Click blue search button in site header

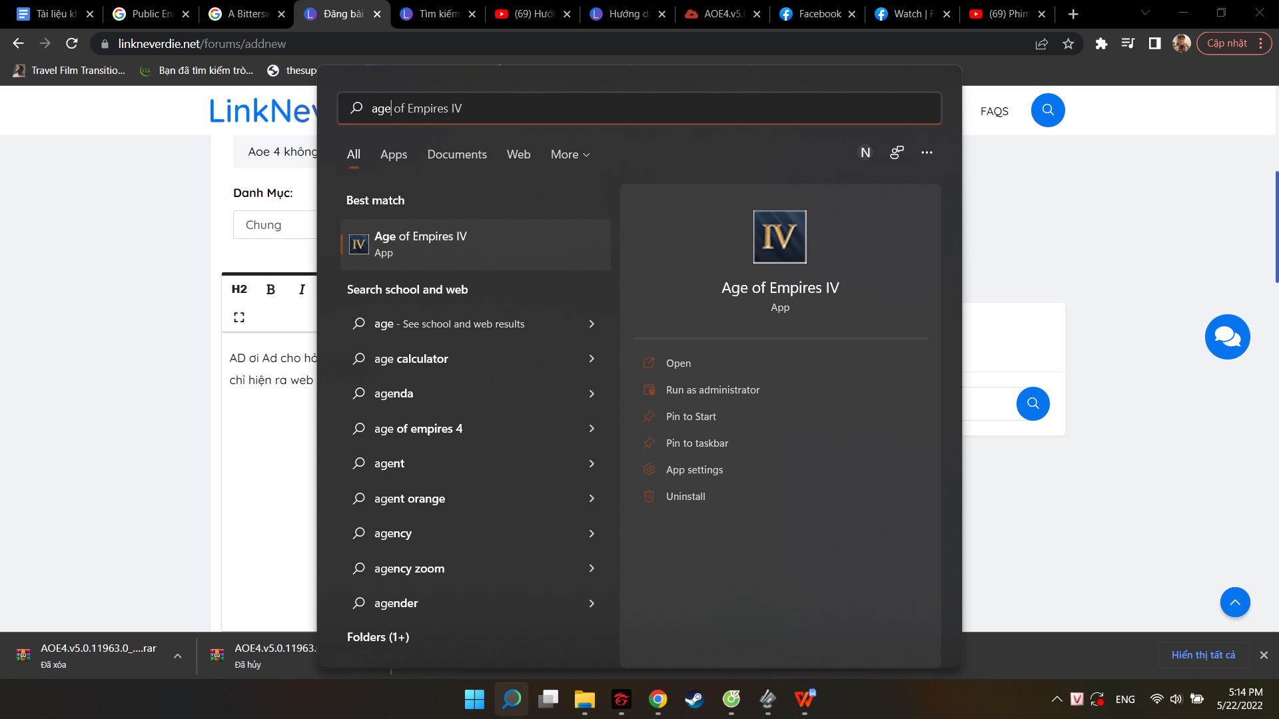[1048, 110]
